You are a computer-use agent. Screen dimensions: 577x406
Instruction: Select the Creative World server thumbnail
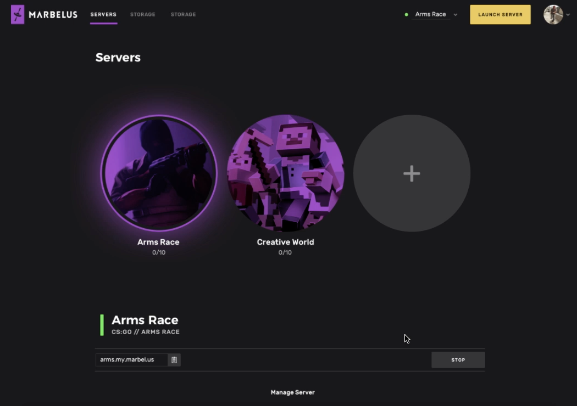(x=286, y=173)
